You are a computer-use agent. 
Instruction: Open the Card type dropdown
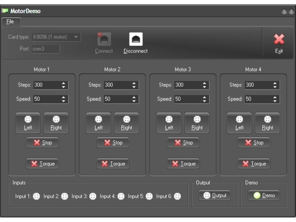(x=76, y=37)
